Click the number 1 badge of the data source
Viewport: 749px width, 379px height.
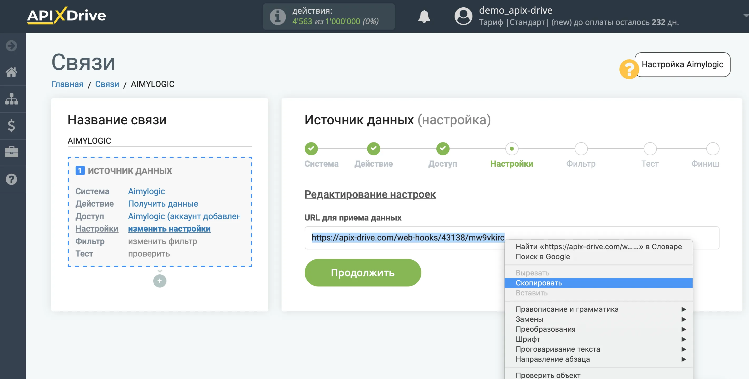point(80,171)
